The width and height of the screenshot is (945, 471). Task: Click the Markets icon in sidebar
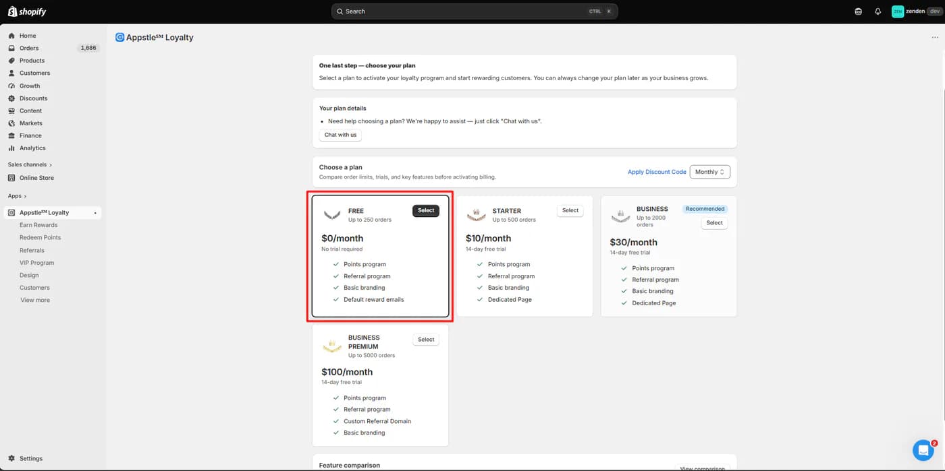tap(11, 123)
